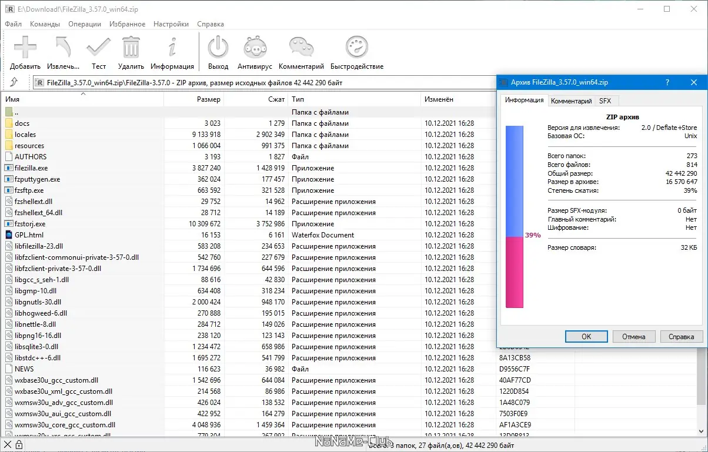Launch the Антивирус scan icon
708x452 pixels.
click(255, 47)
